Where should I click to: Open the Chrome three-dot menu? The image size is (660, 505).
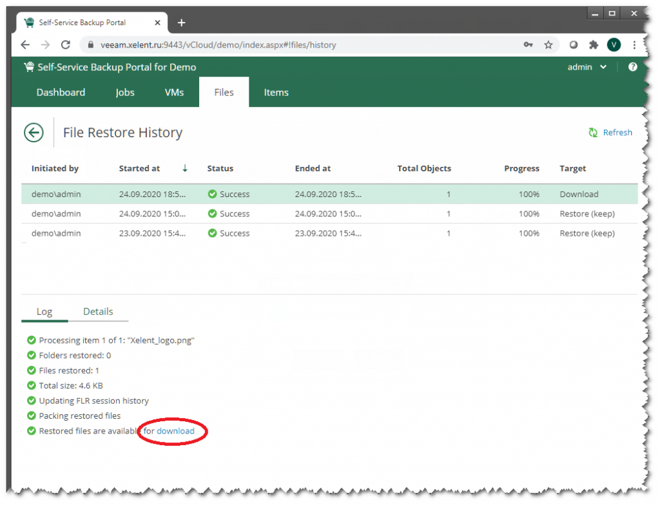(634, 44)
